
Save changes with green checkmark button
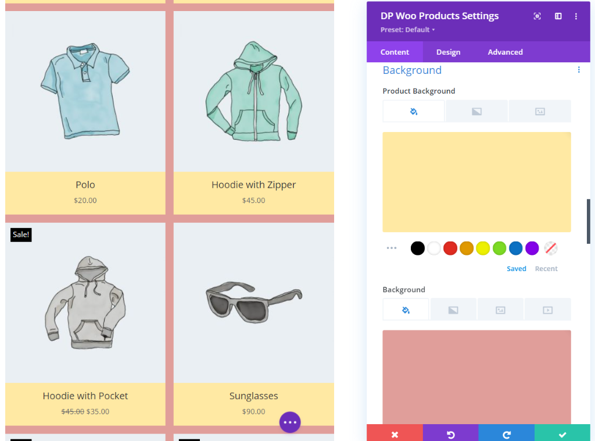pyautogui.click(x=562, y=434)
